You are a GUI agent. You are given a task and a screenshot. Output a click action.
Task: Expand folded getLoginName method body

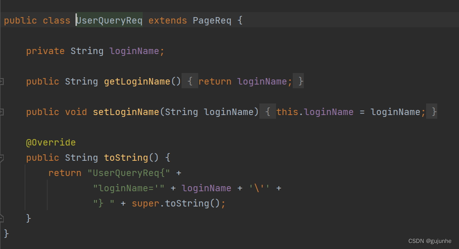(190, 81)
